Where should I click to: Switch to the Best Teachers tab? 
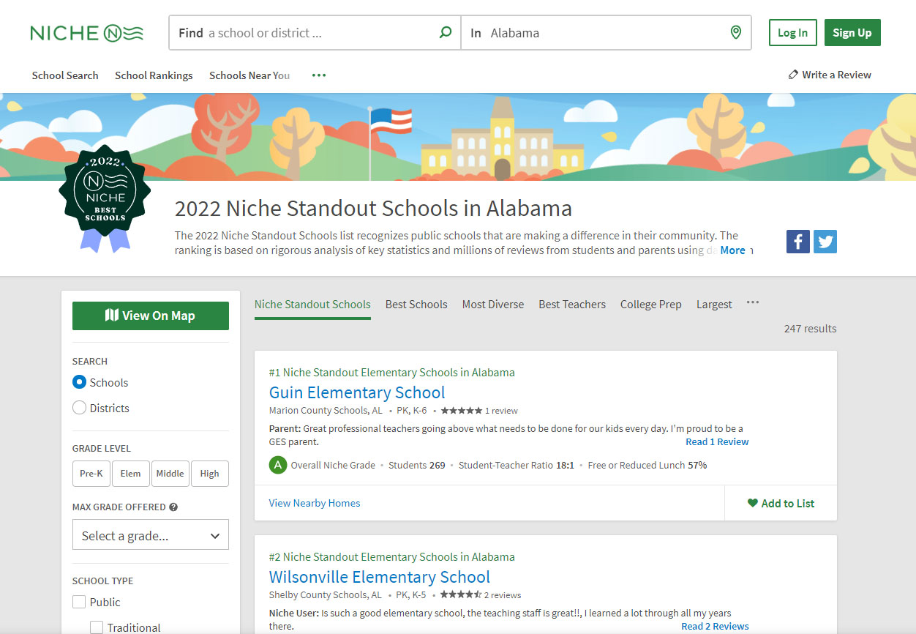(x=571, y=305)
